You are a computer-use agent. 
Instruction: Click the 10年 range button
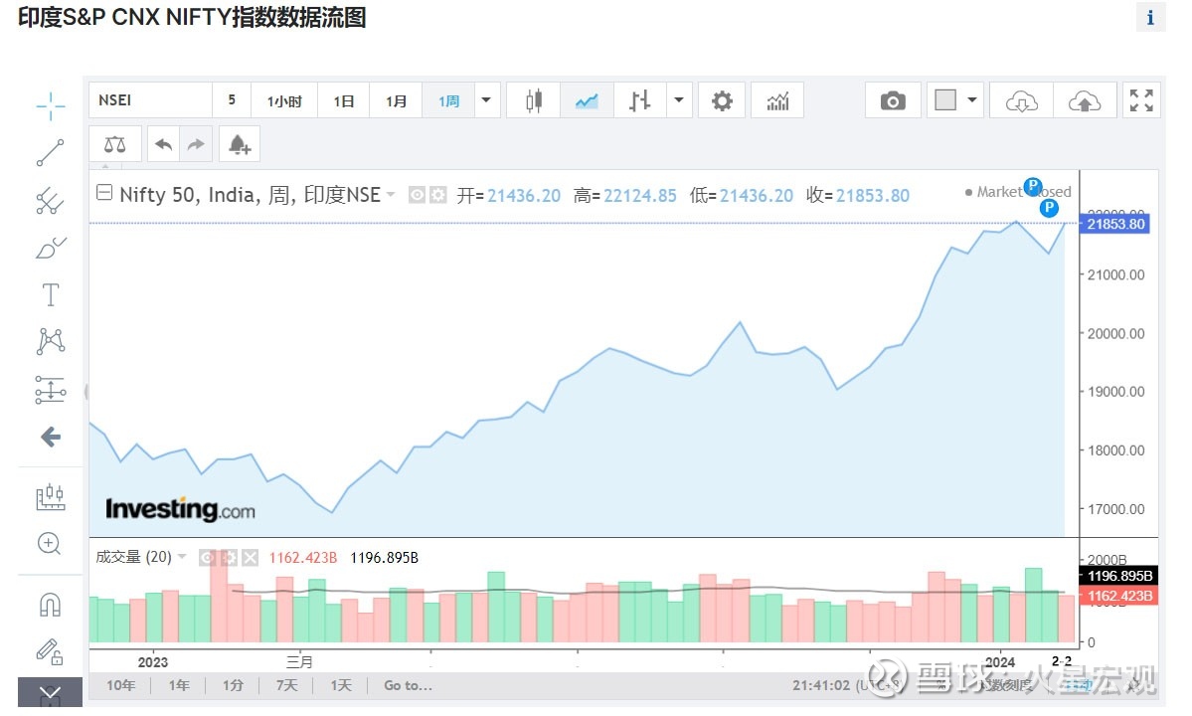120,685
